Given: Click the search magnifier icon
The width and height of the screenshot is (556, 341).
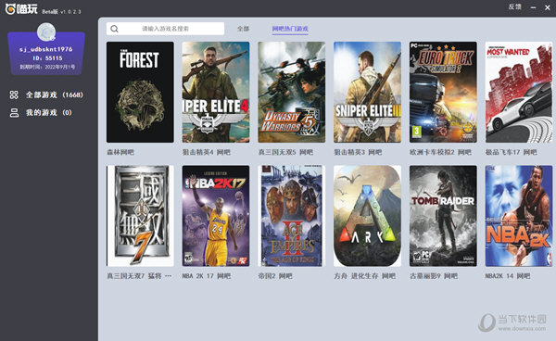Looking at the screenshot, I should (x=114, y=29).
